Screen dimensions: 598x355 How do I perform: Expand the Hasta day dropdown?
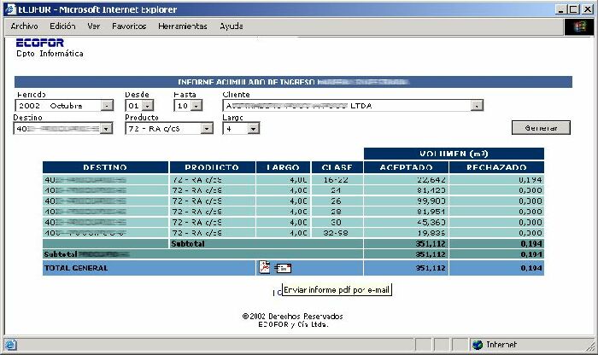(196, 106)
